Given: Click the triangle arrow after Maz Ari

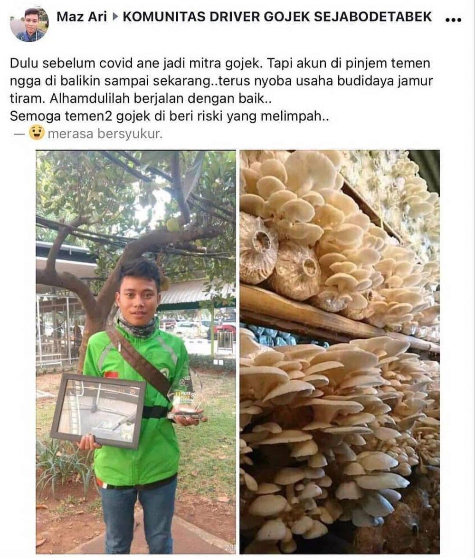Looking at the screenshot, I should [x=114, y=16].
